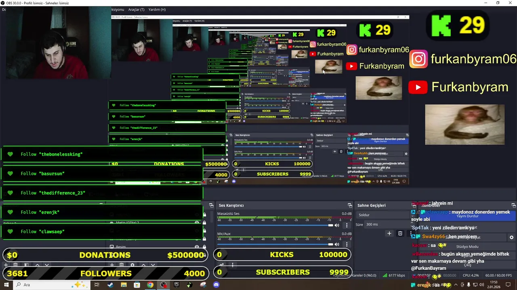Image resolution: width=517 pixels, height=290 pixels.
Task: Undock the Ses Karıştırıcı panel
Action: 350,205
